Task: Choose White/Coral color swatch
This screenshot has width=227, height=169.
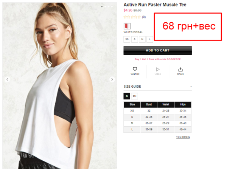Action: (127, 26)
